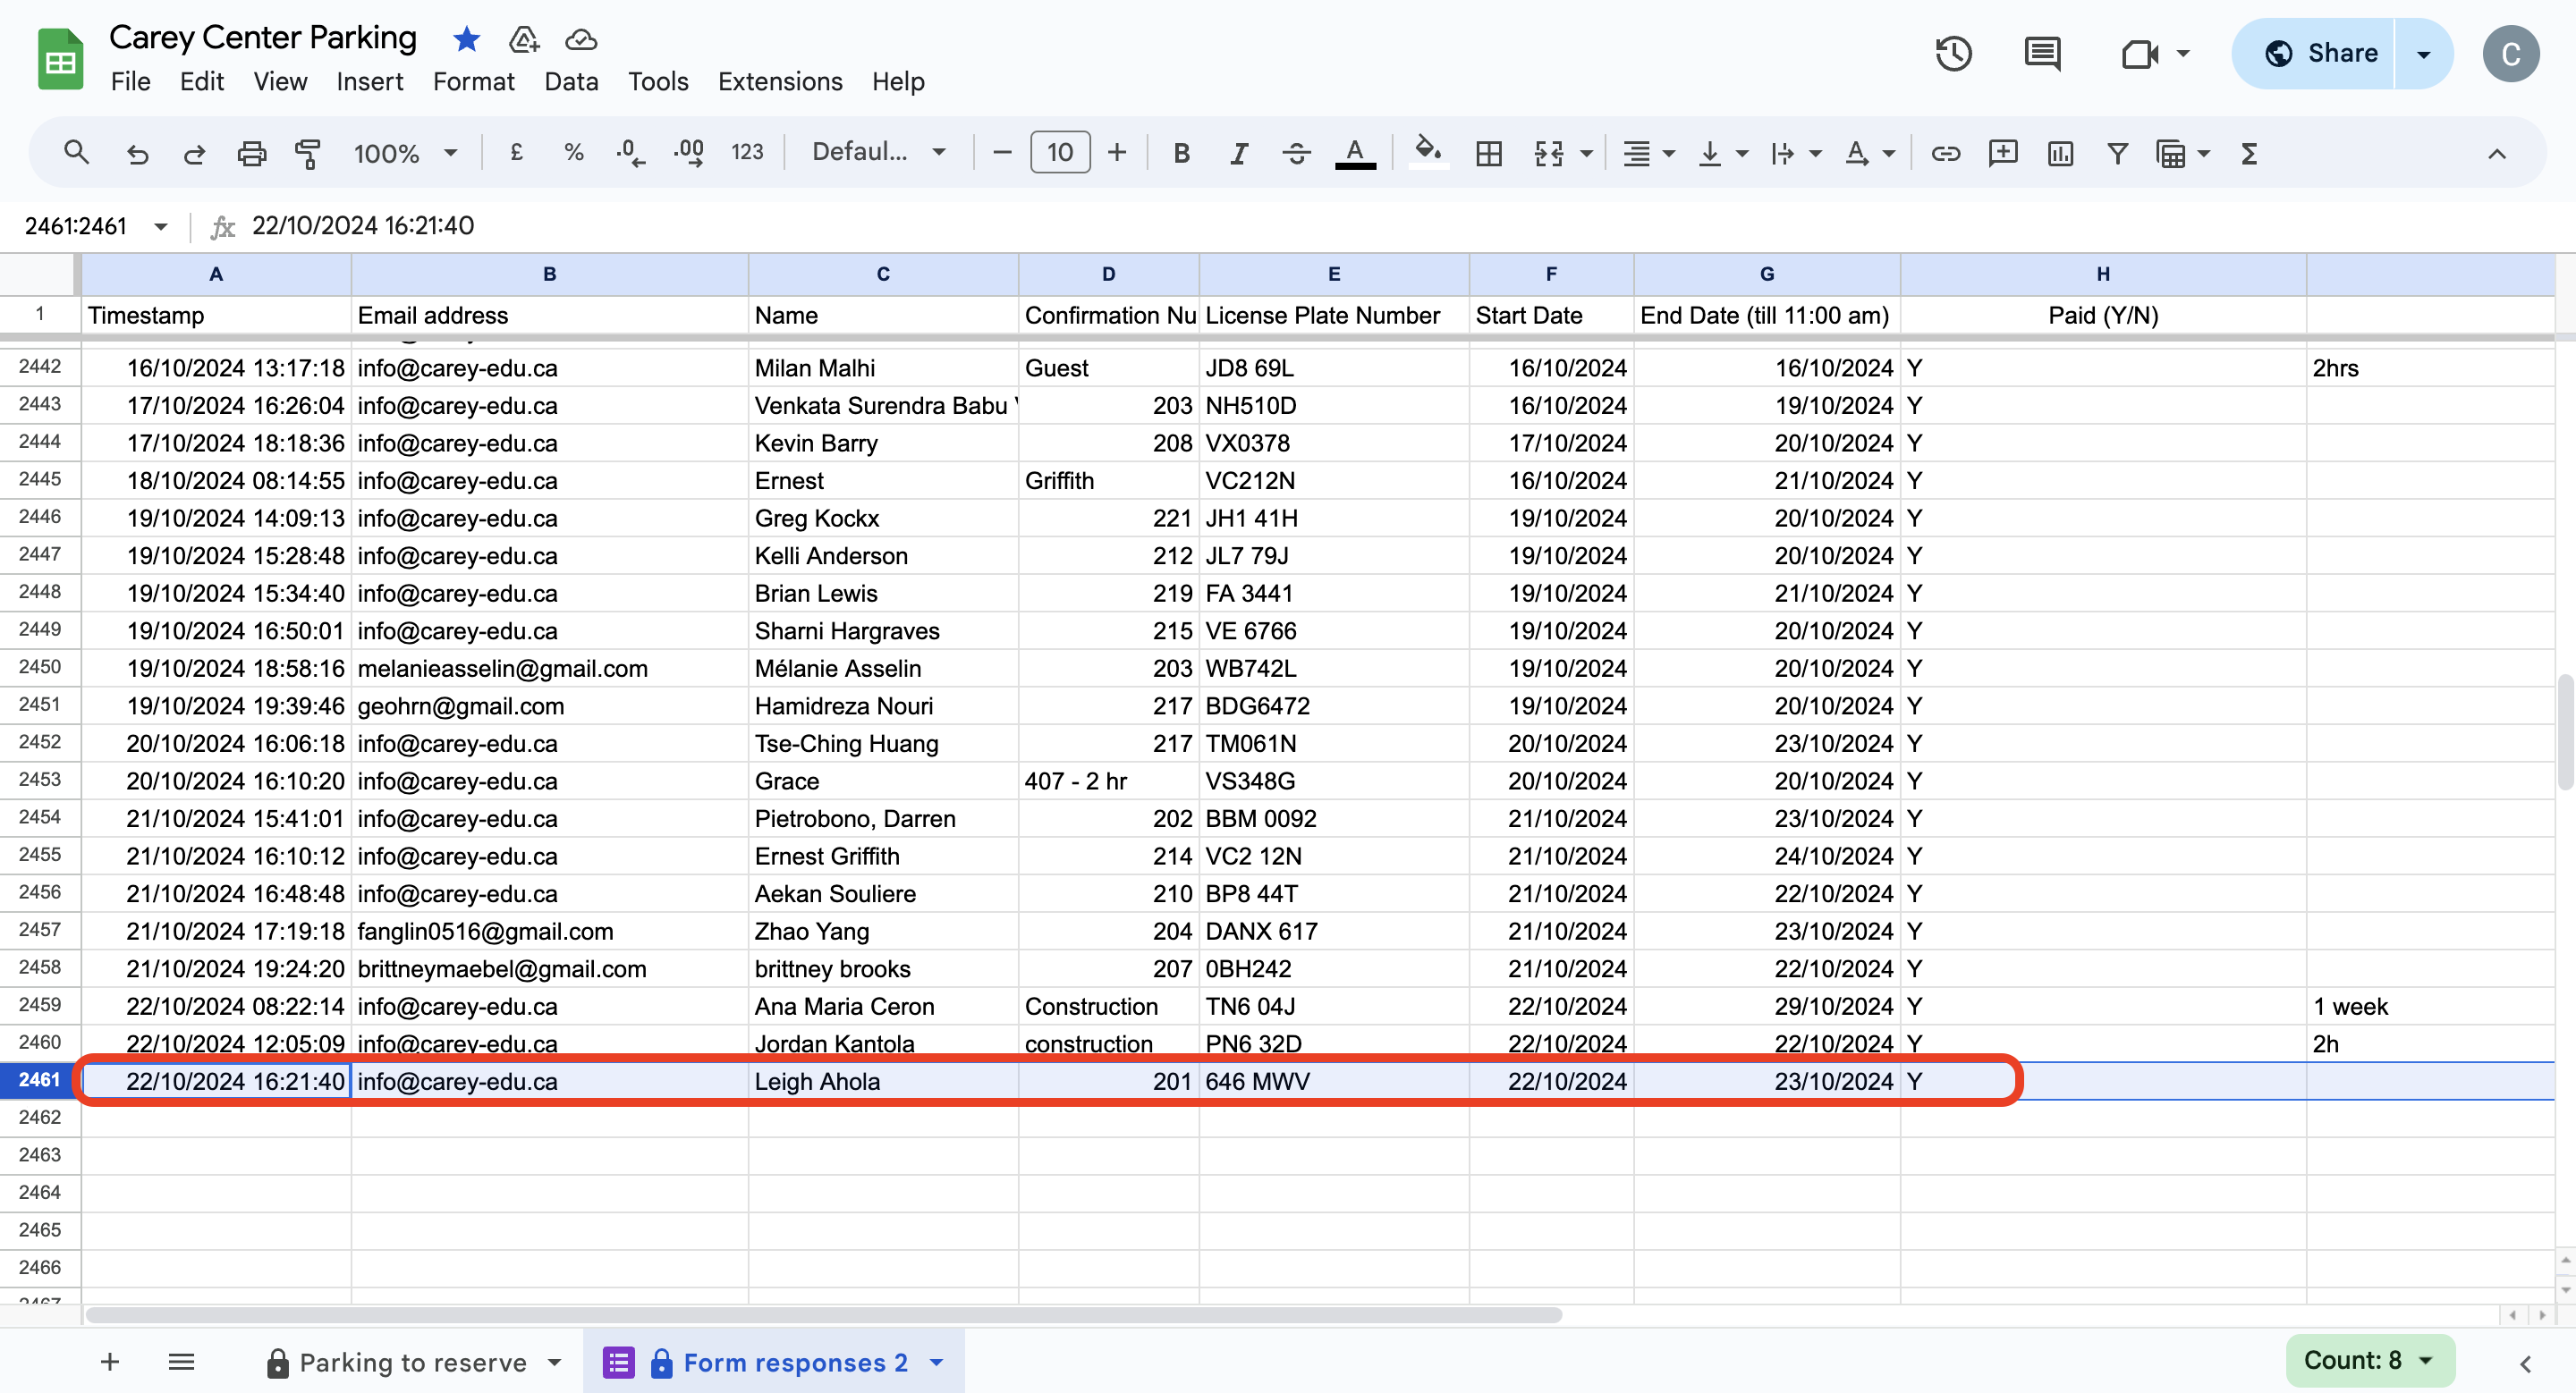
Task: Toggle strikethrough formatting
Action: (x=1296, y=153)
